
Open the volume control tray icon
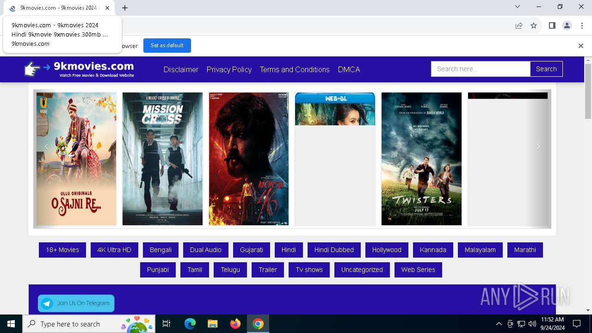[x=532, y=324]
